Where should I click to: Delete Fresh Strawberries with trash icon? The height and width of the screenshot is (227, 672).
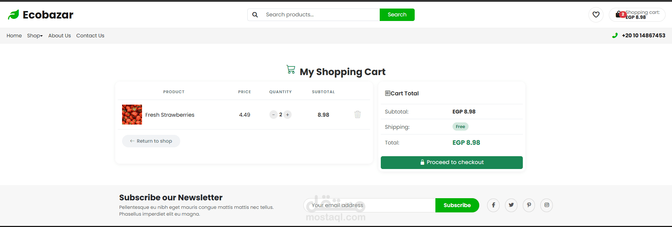[x=357, y=115]
